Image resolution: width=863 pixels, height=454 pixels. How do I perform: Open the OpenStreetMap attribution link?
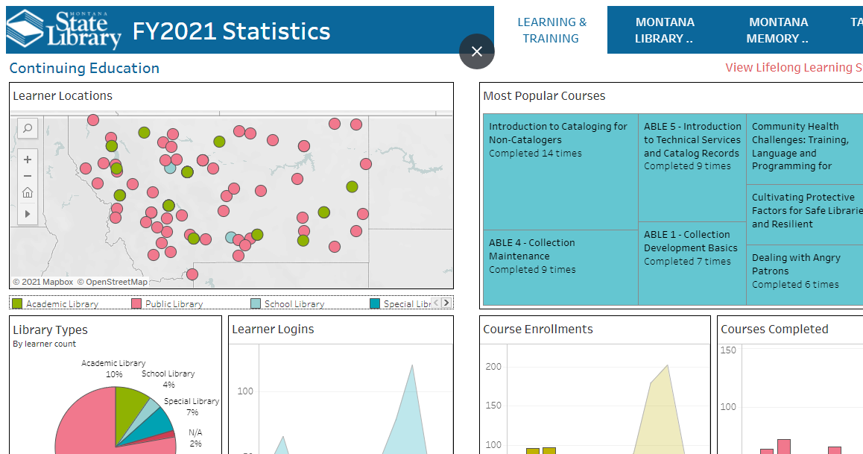click(x=116, y=282)
